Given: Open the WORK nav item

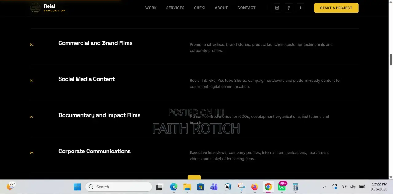Looking at the screenshot, I should pos(151,8).
